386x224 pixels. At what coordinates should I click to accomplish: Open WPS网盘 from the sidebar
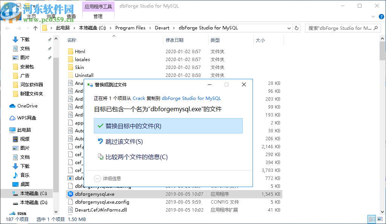(25, 118)
